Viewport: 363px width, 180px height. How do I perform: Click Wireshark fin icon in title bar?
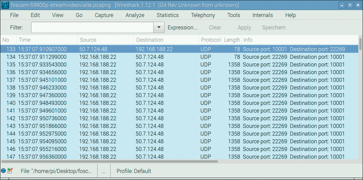pos(5,5)
